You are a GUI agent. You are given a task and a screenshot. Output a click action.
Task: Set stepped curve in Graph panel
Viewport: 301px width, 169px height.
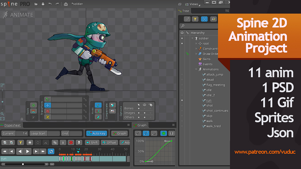coord(154,133)
